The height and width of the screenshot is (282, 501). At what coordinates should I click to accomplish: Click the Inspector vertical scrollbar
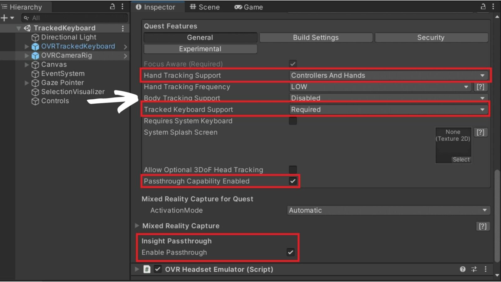497,216
